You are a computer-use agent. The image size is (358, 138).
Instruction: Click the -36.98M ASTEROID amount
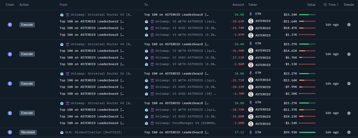point(237,51)
